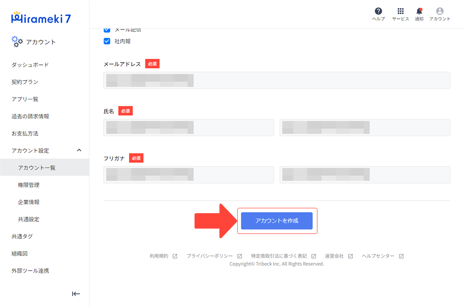This screenshot has width=465, height=307.
Task: Collapse sidebar with arrow icon
Action: [x=76, y=294]
